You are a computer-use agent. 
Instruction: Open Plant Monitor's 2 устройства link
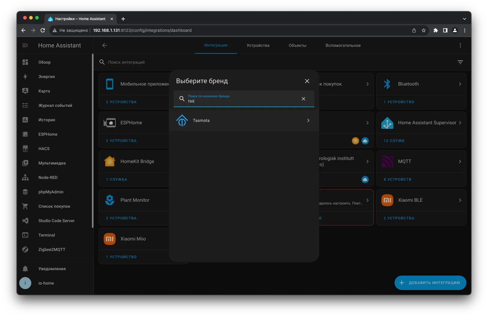pos(121,218)
